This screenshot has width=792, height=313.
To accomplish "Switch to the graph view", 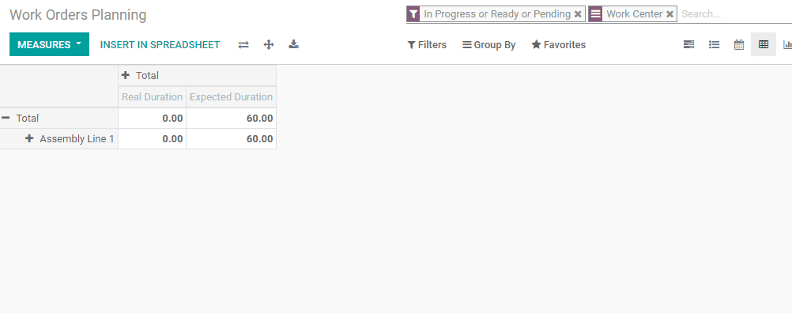I will coord(786,44).
